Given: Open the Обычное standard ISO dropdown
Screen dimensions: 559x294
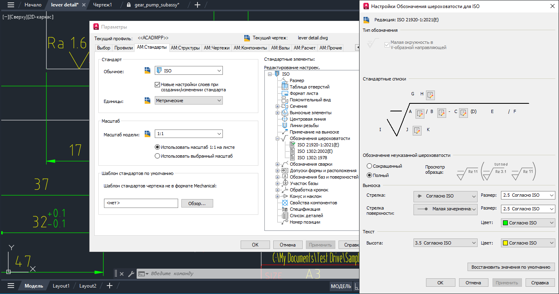Looking at the screenshot, I should (189, 71).
